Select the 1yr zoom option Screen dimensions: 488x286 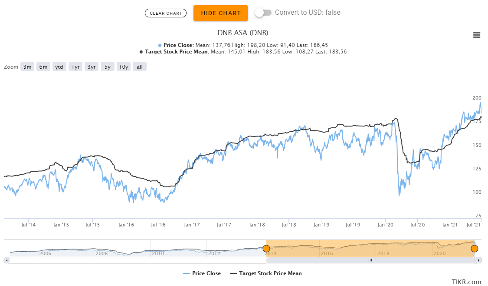click(x=75, y=67)
